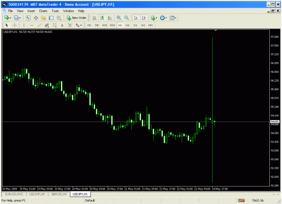Set timeframe to M5
Image resolution: width=282 pixels, height=204 pixels.
97,25
